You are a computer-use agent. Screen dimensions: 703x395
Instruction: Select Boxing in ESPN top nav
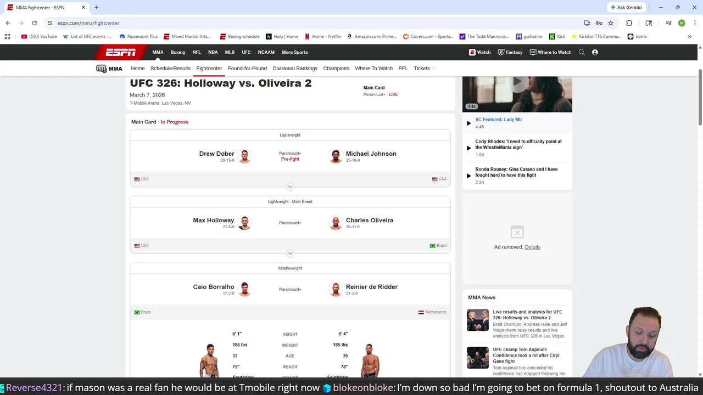click(178, 52)
